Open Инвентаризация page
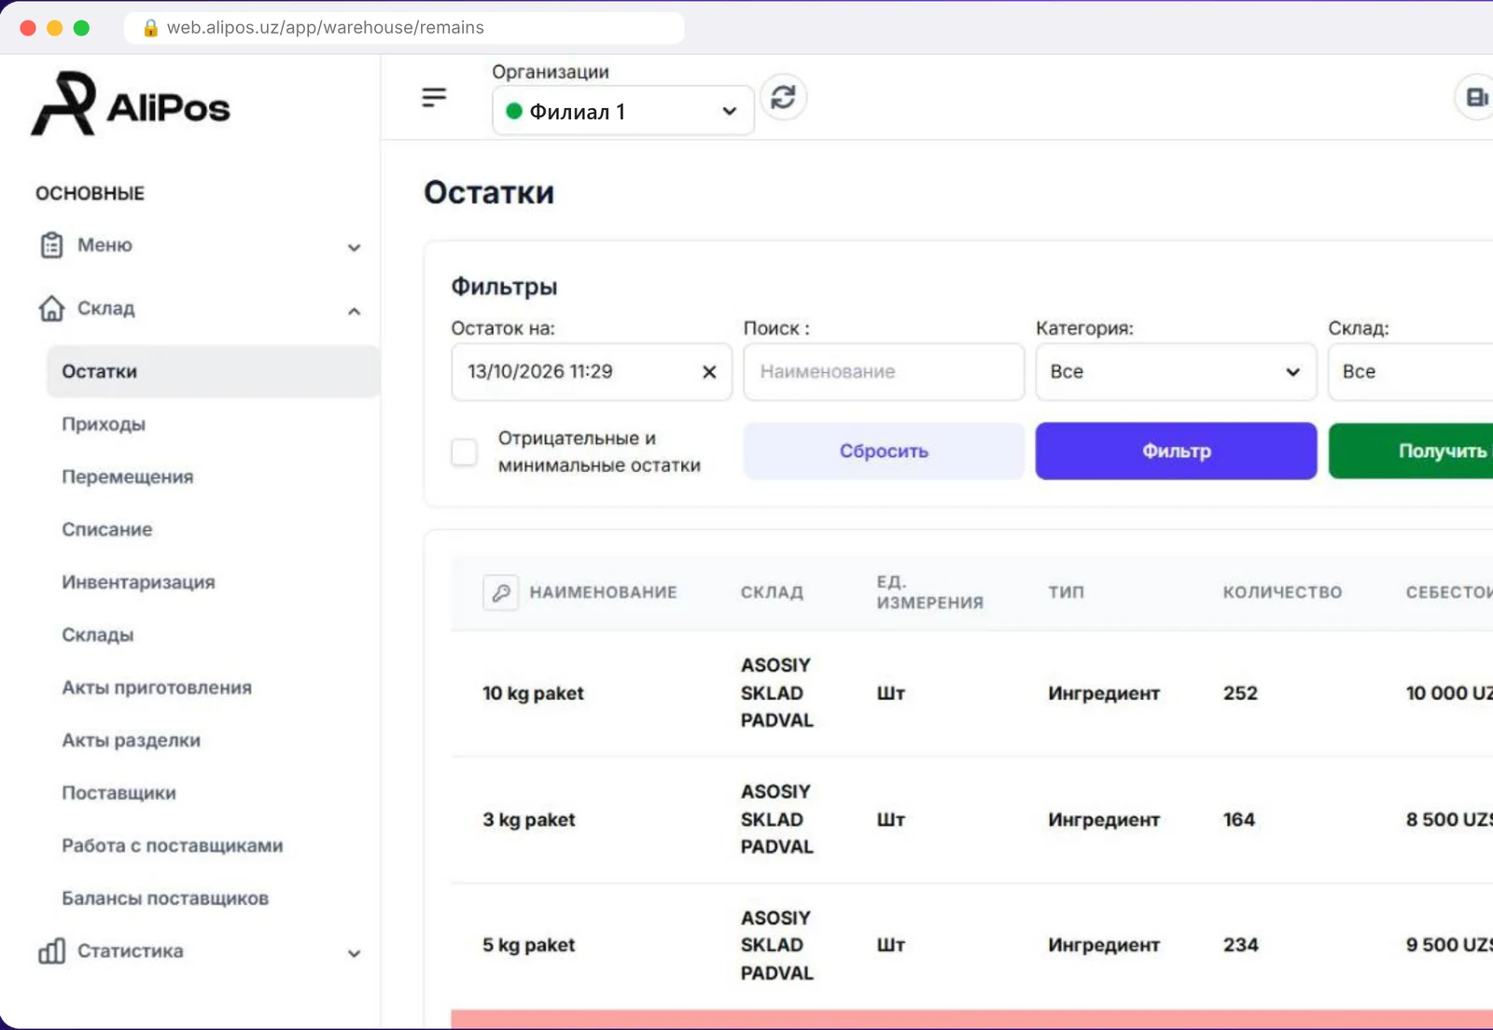 pyautogui.click(x=138, y=582)
